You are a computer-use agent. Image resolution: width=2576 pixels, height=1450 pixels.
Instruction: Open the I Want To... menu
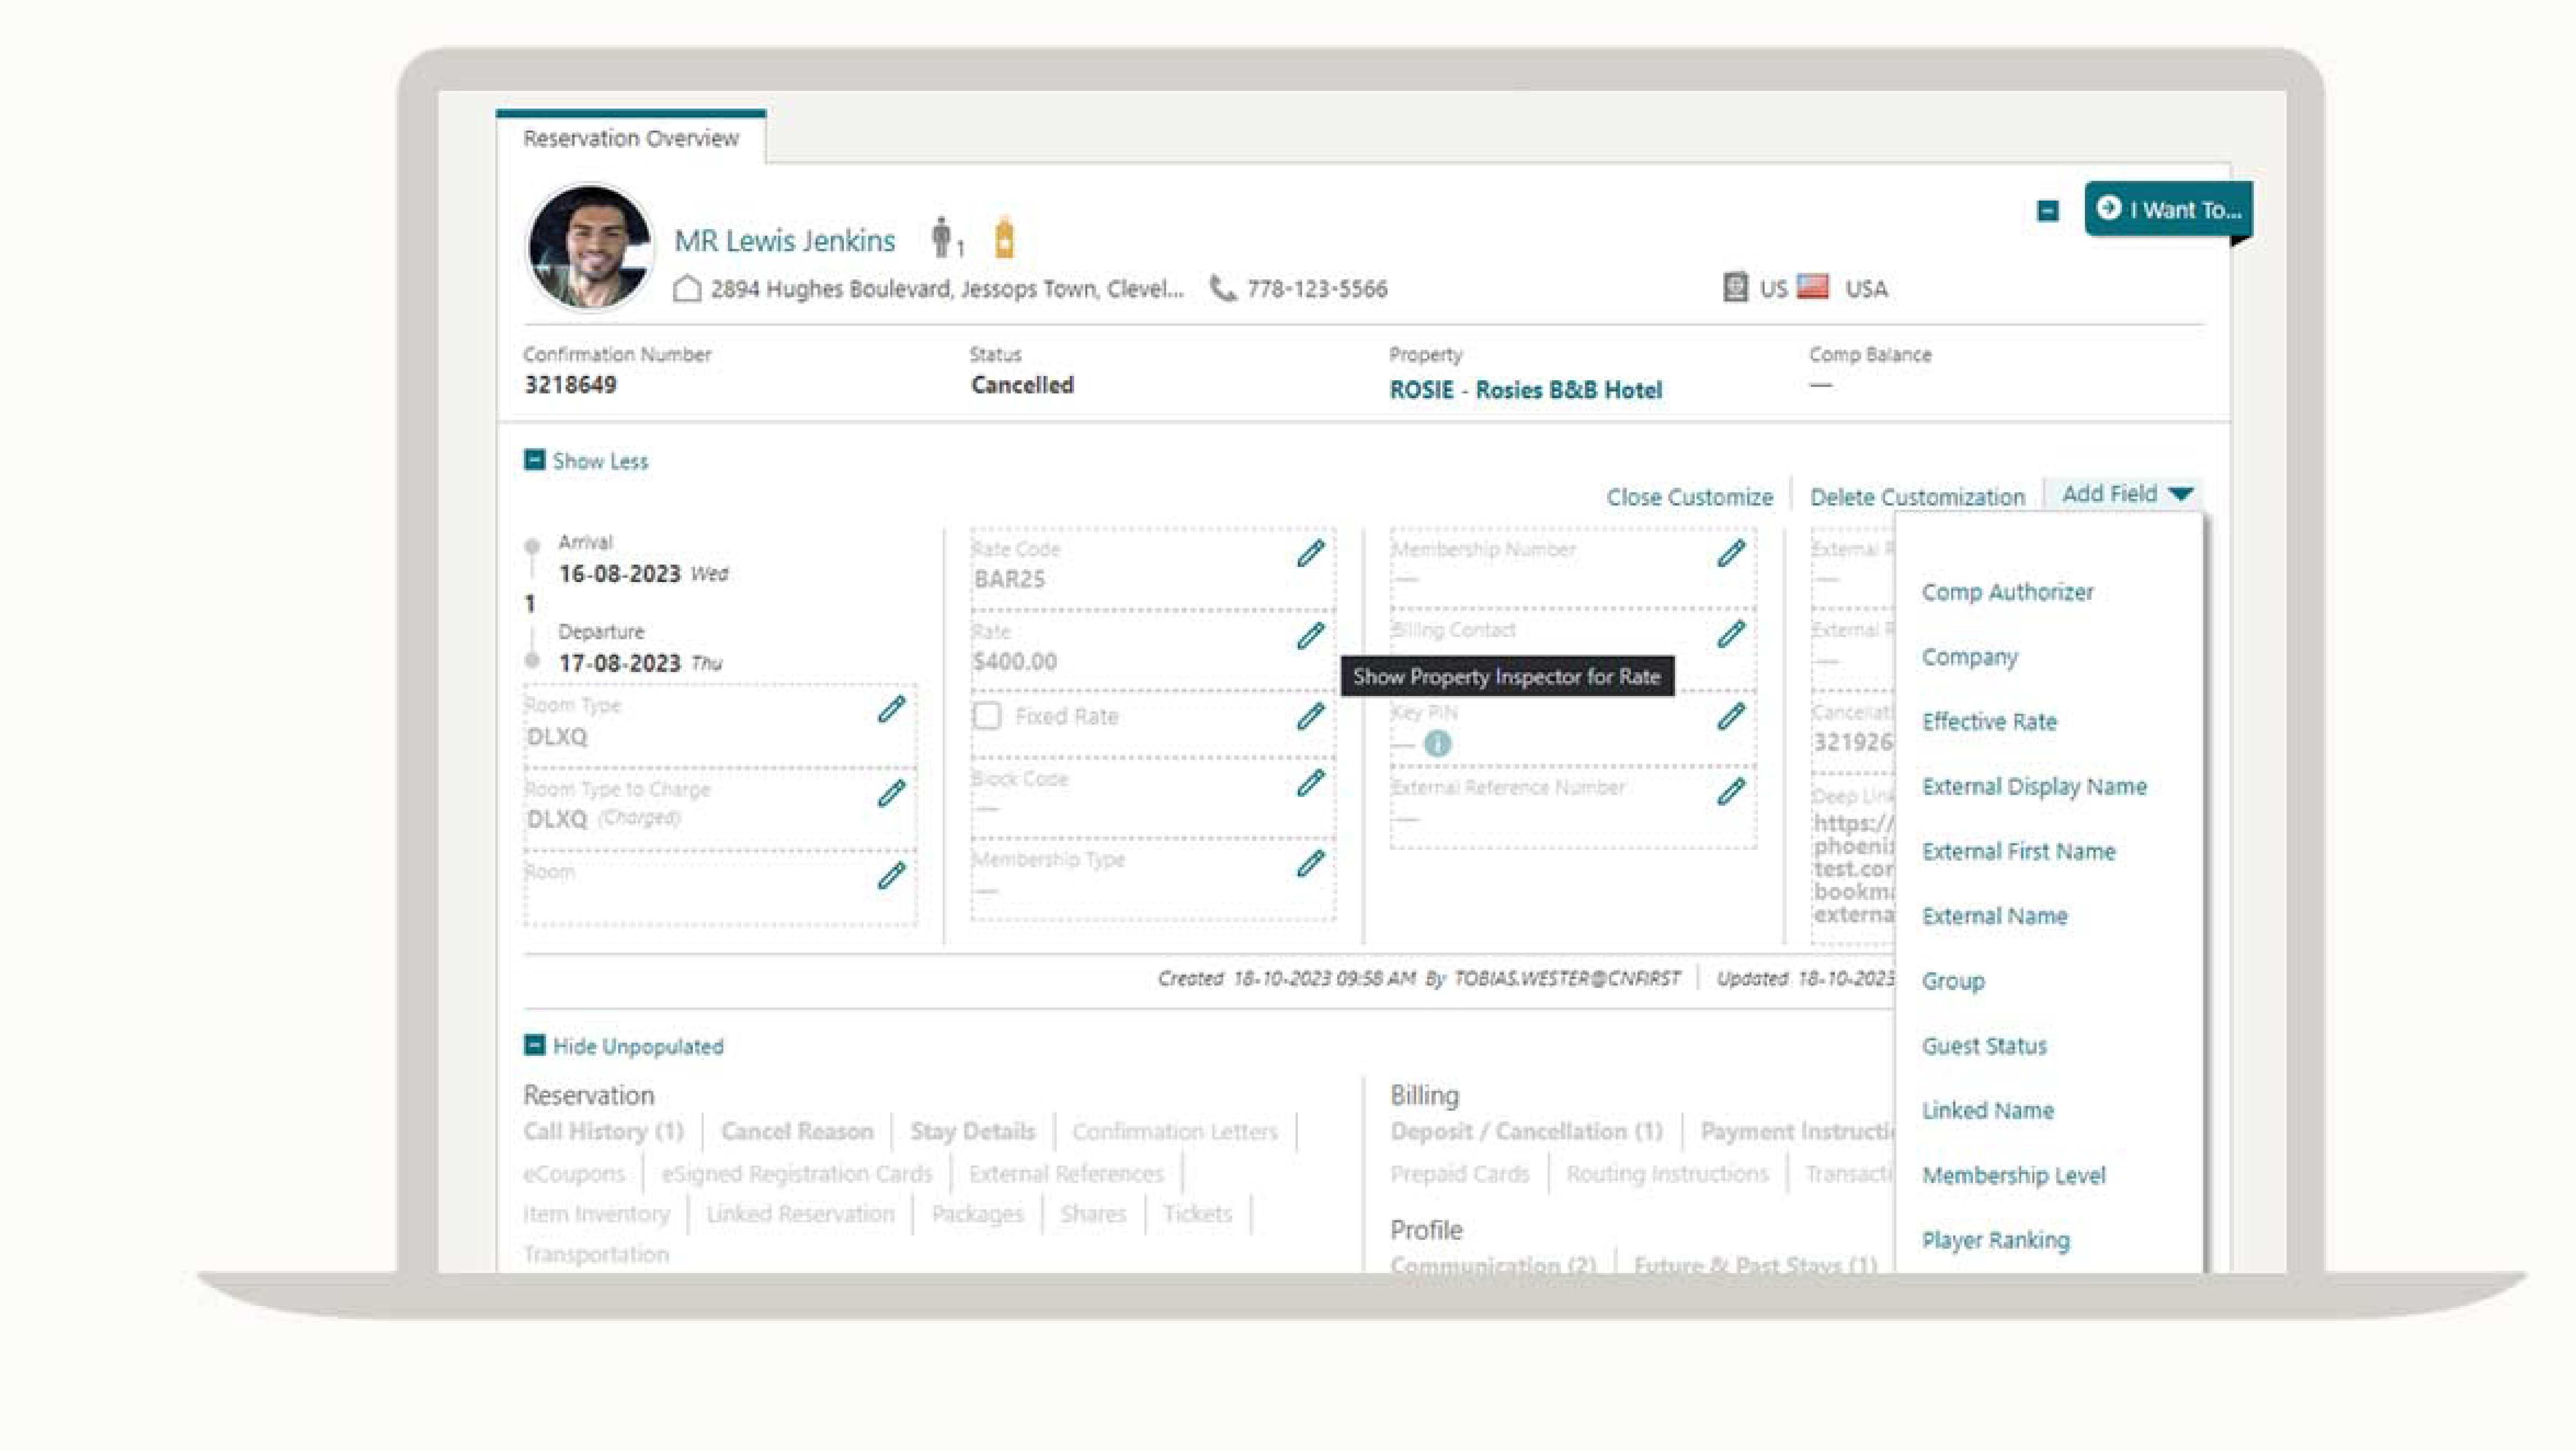click(2168, 209)
